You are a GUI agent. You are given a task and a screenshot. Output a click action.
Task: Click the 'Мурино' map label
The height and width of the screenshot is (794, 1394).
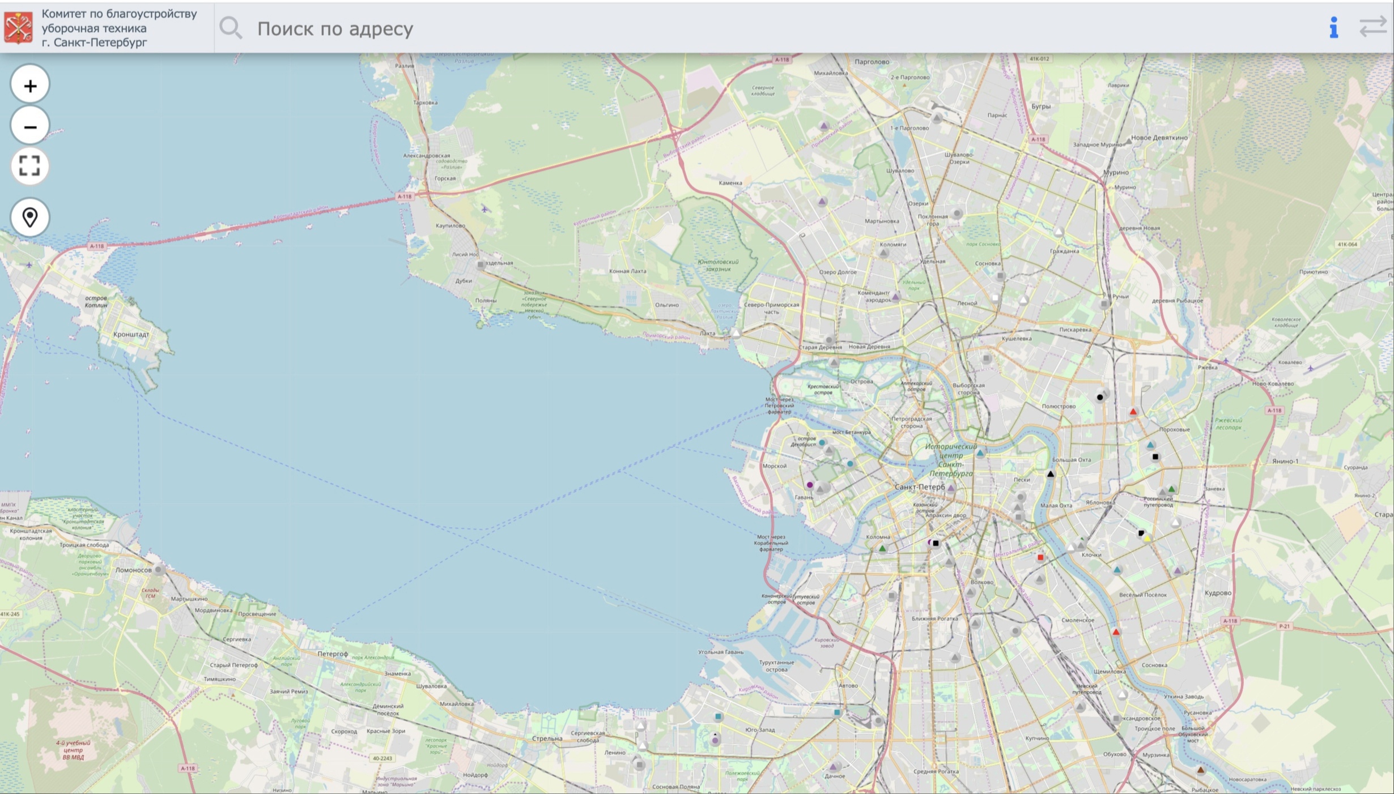coord(1116,172)
